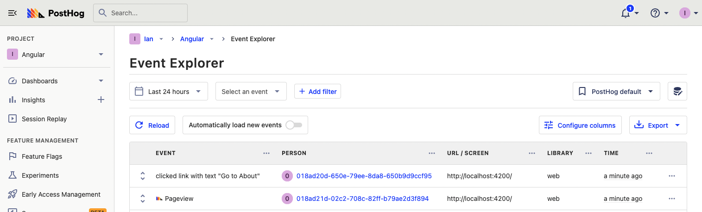
Task: Open more actions for the Pageview row
Action: coord(672,199)
